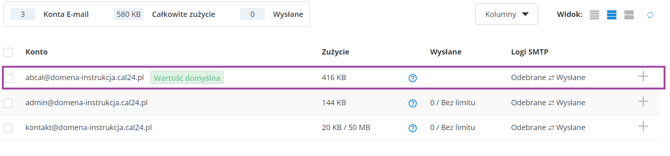
Task: Open usage help icon for abcal account
Action: pos(413,78)
